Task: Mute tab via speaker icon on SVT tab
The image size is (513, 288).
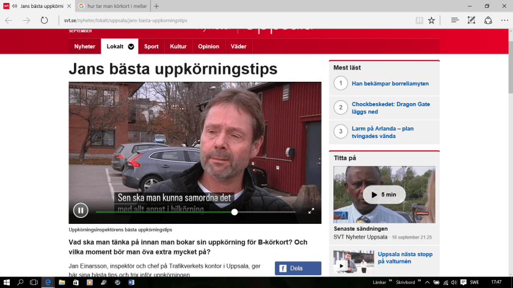Action: pos(15,6)
